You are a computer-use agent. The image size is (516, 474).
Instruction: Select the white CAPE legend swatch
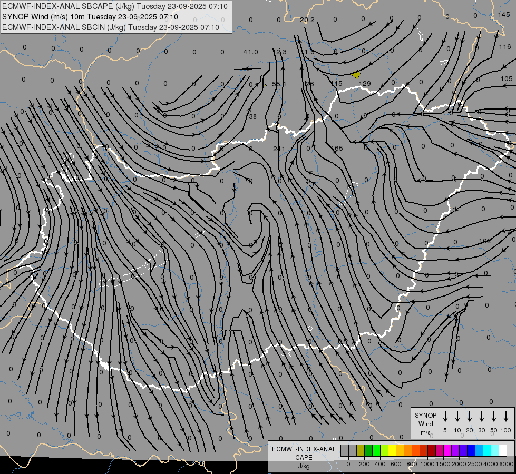click(502, 450)
